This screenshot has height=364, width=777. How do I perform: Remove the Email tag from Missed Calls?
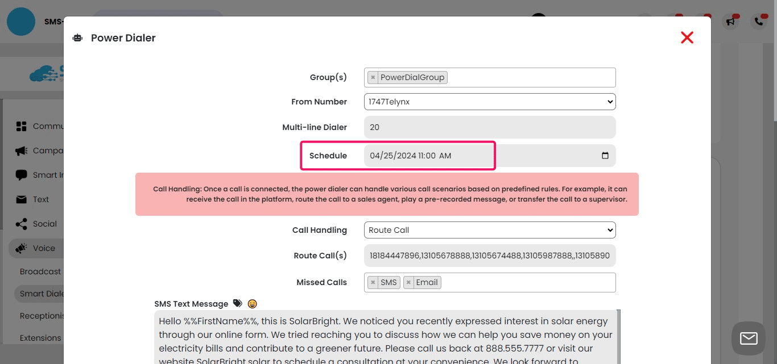click(x=408, y=282)
